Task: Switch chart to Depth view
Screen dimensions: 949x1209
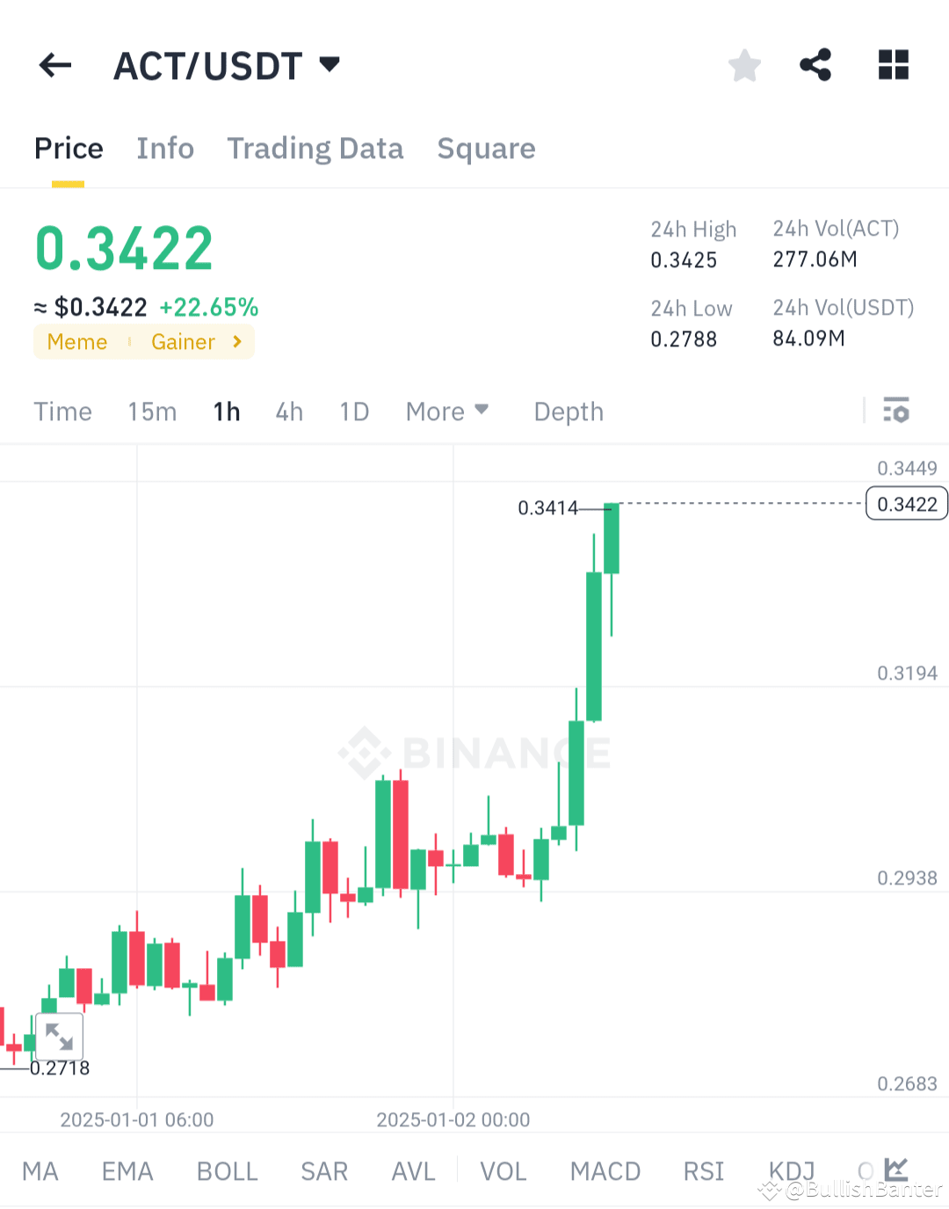Action: (x=568, y=411)
